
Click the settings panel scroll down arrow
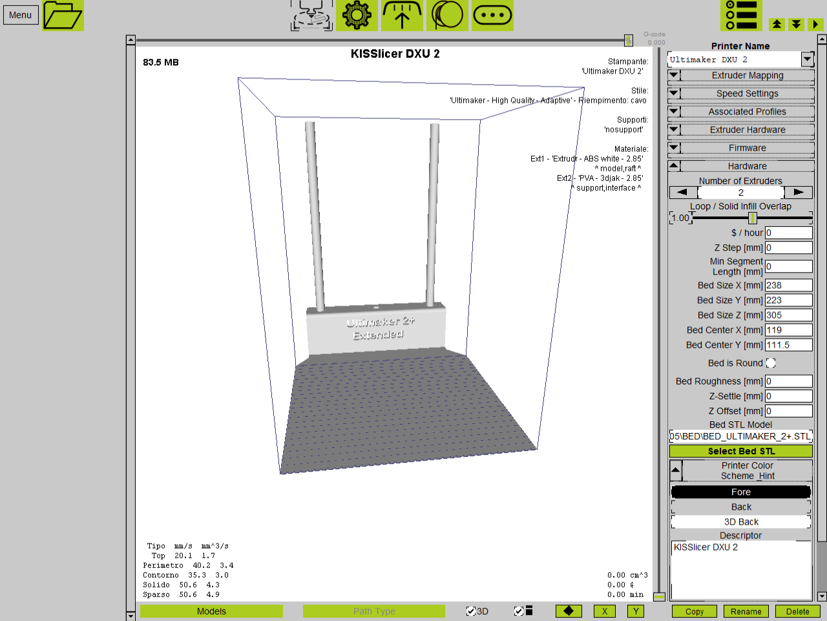click(822, 596)
